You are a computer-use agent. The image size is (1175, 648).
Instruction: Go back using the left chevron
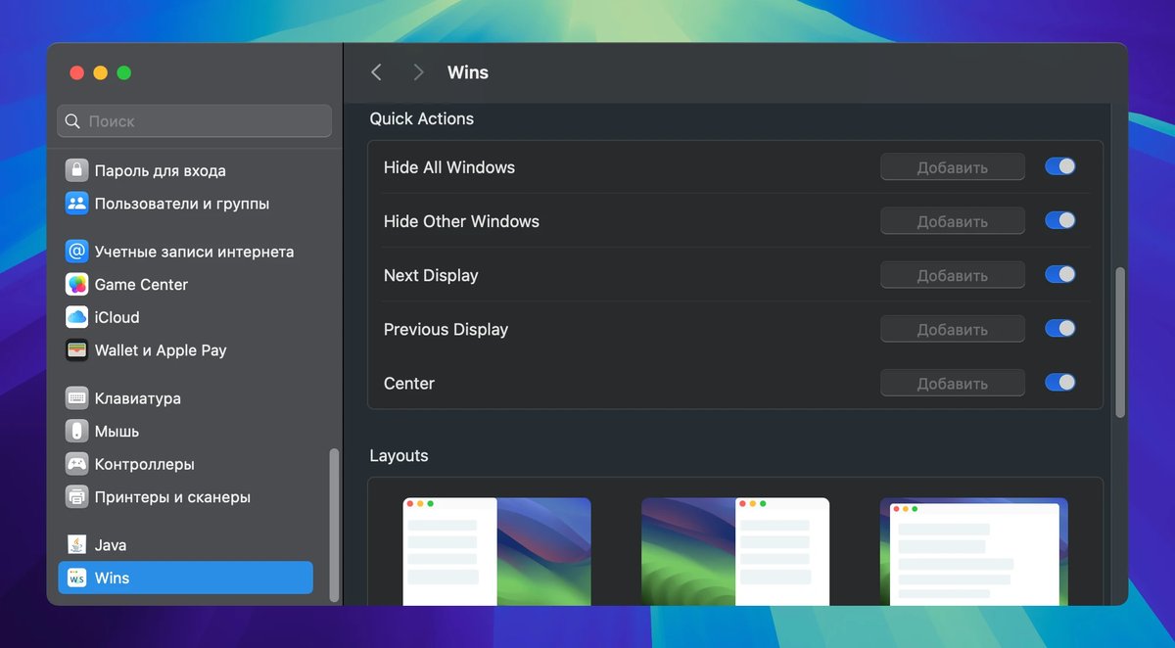[376, 72]
